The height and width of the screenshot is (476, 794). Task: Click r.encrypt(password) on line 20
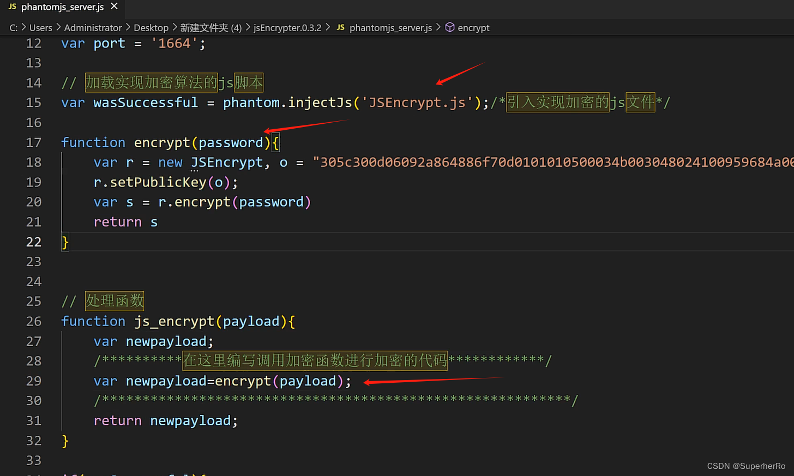click(234, 202)
